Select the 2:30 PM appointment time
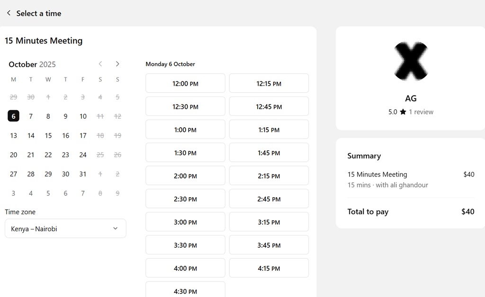The height and width of the screenshot is (297, 485). coord(185,198)
